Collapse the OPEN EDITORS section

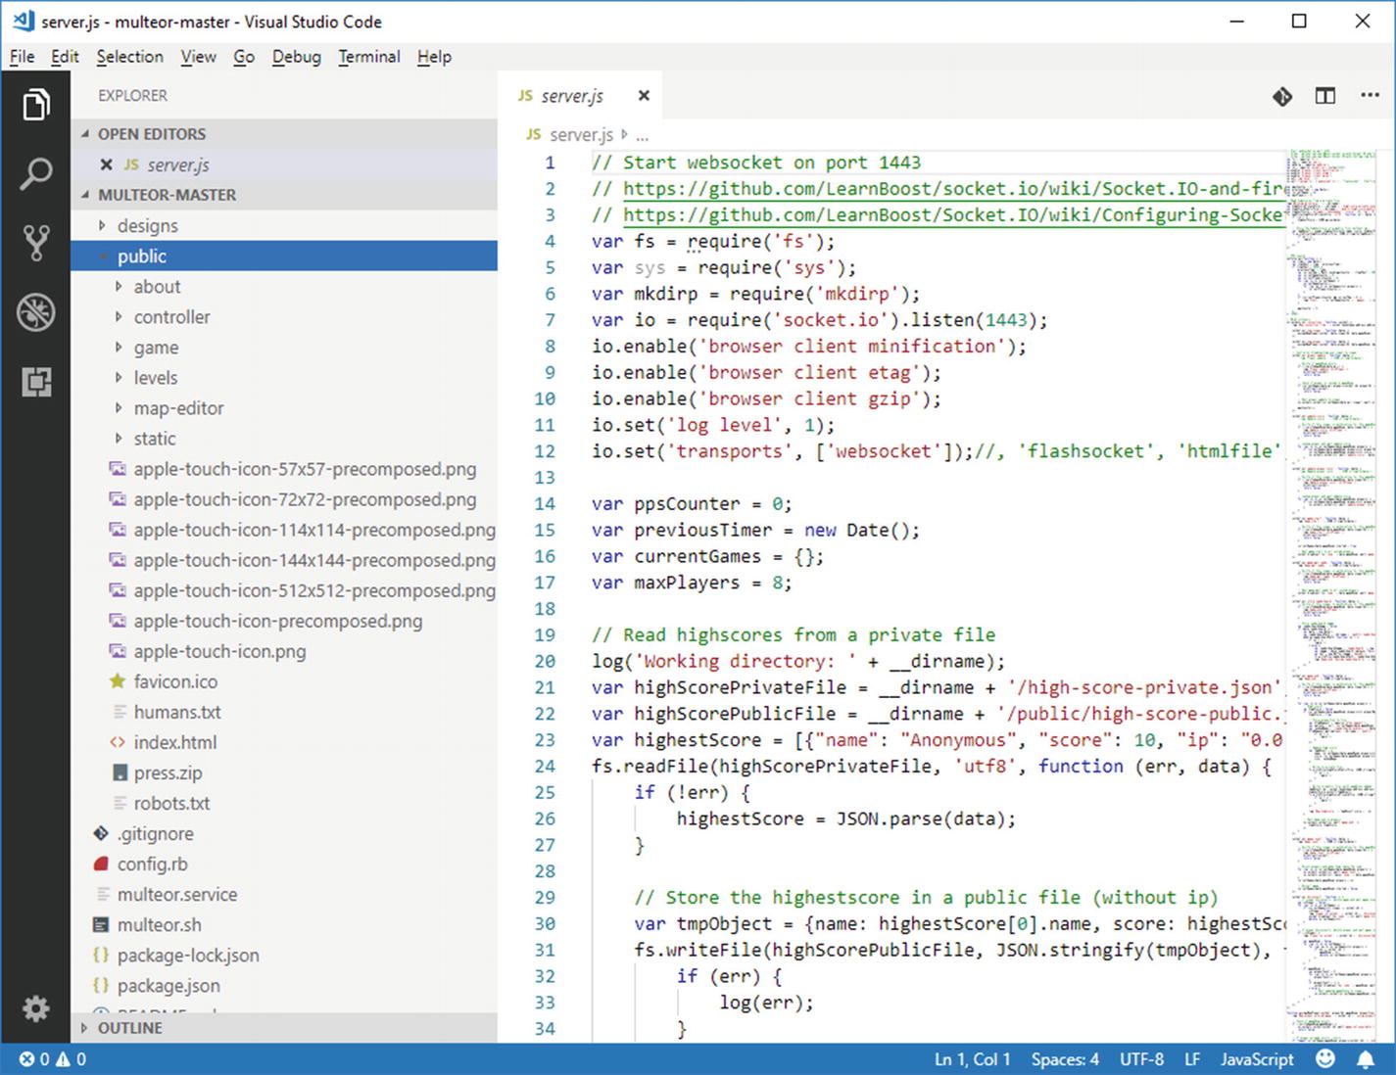(151, 134)
